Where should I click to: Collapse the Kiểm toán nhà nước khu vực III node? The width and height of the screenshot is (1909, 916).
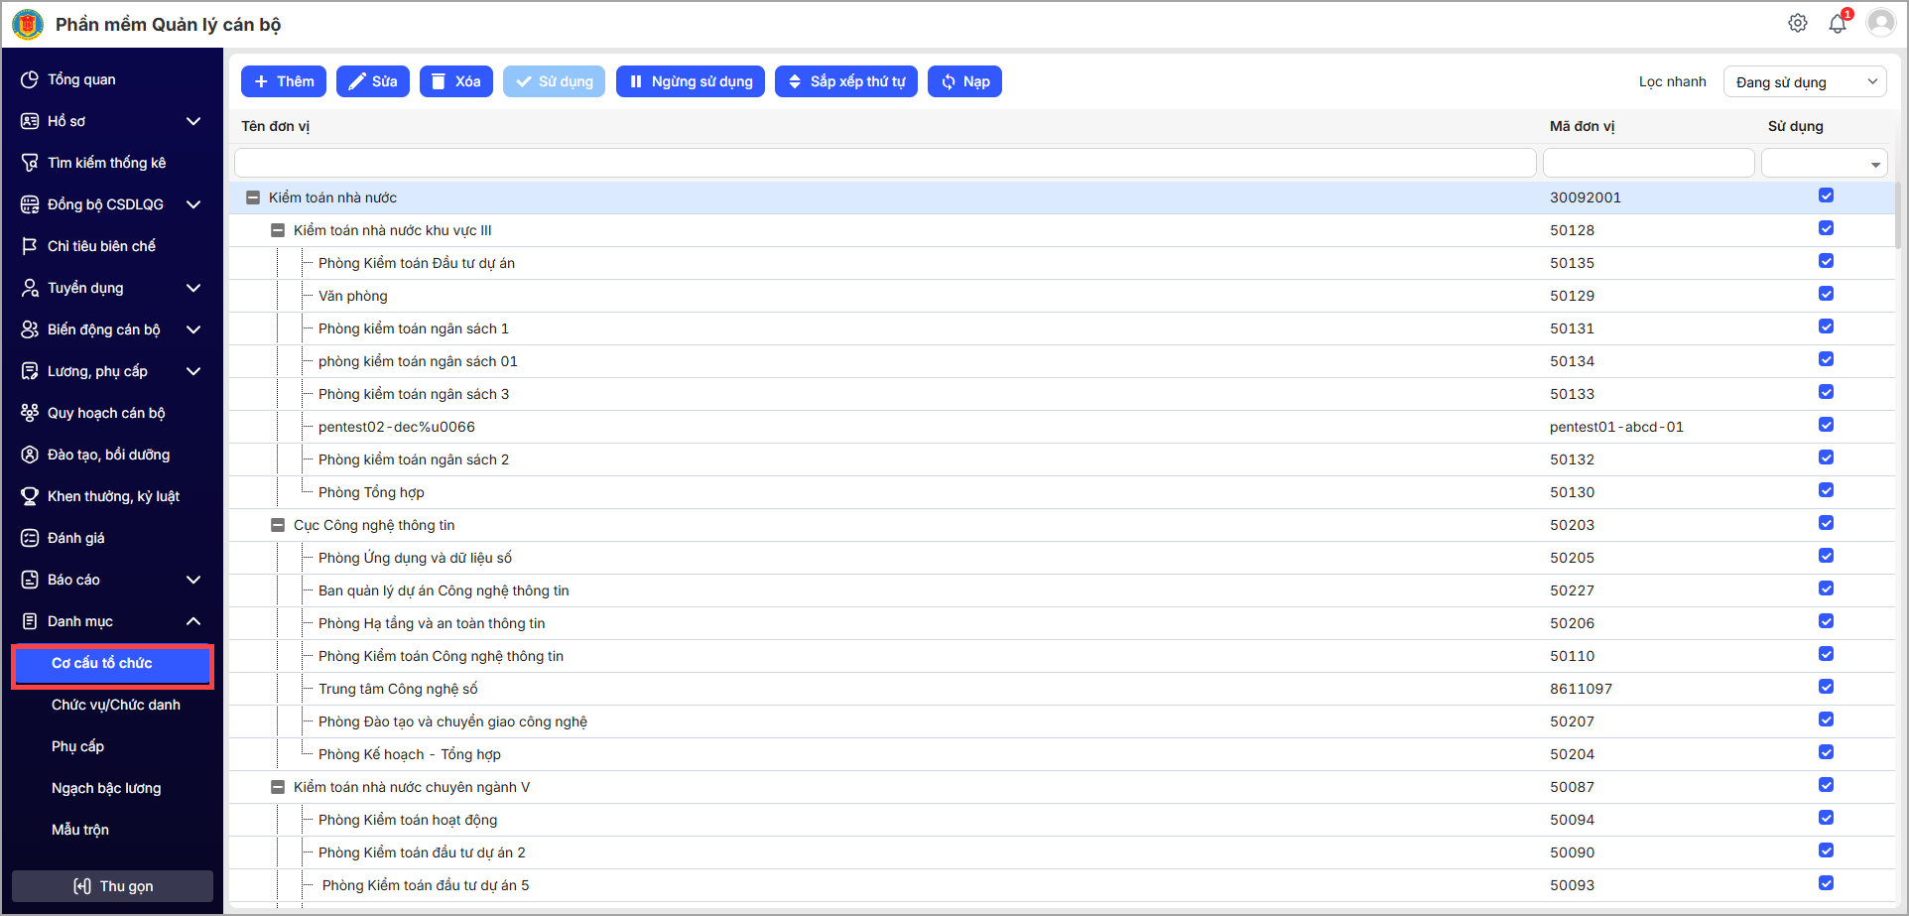pyautogui.click(x=278, y=230)
